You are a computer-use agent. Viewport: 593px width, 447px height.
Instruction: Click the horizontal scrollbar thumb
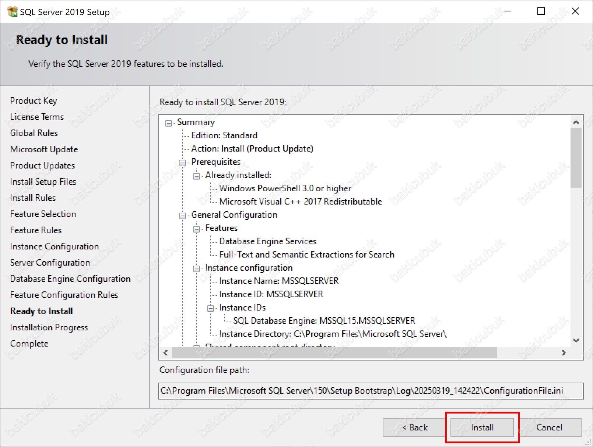(334, 353)
